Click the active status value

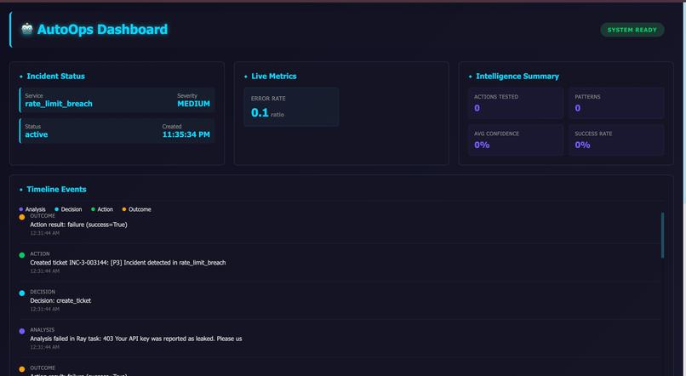[x=37, y=134]
